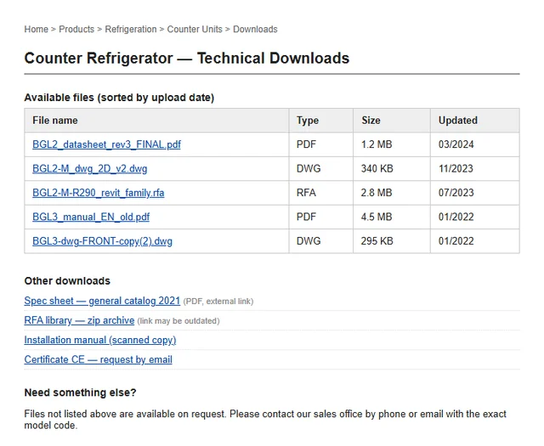
Task: Select the 2.8 MB size cell
Action: tap(392, 193)
